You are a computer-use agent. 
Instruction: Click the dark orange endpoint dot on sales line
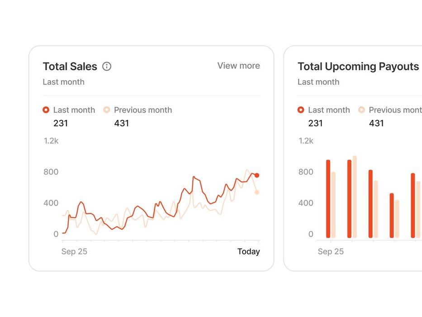(257, 175)
